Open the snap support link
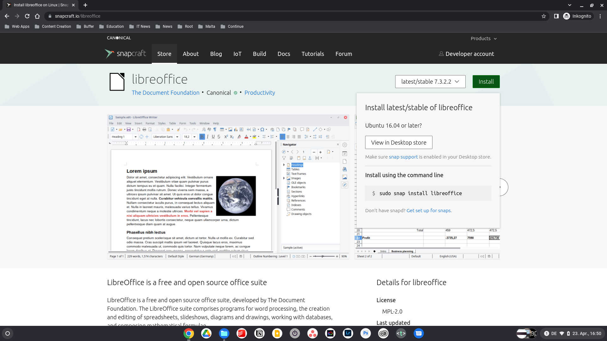 tap(403, 157)
